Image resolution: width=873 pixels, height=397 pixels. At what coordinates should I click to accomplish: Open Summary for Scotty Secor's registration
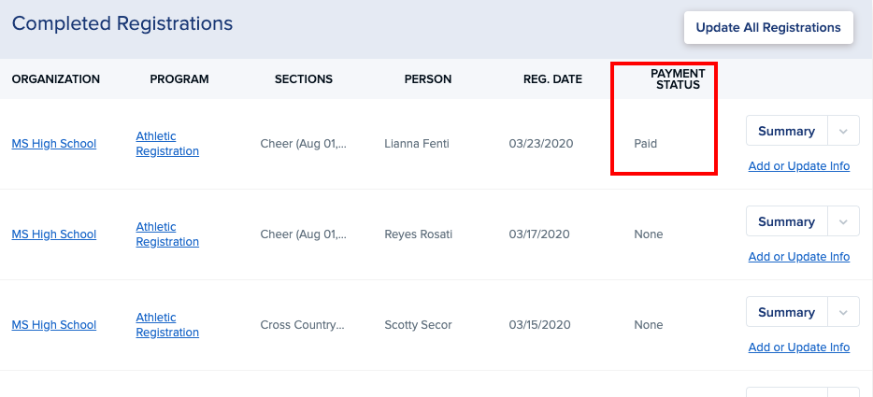coord(786,313)
